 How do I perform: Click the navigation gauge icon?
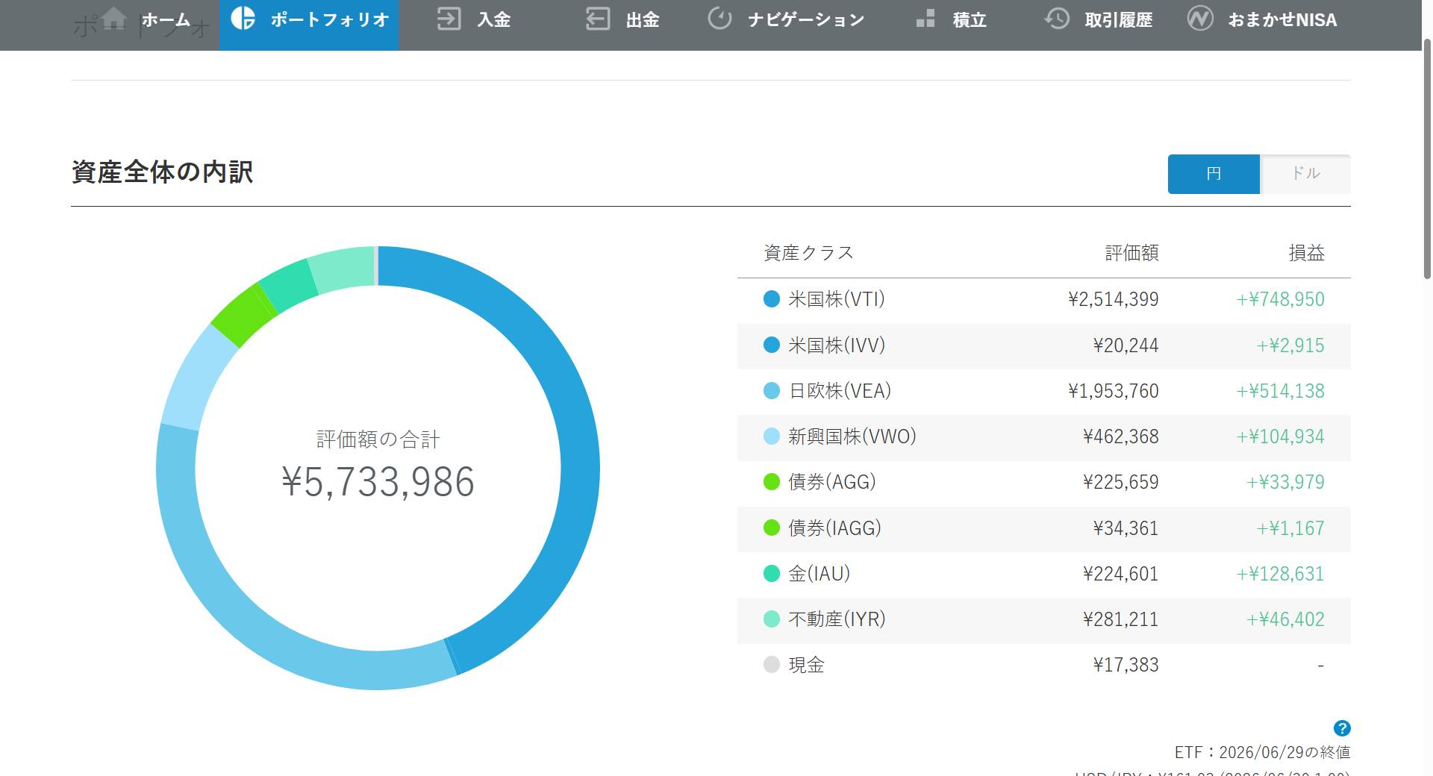pos(719,19)
